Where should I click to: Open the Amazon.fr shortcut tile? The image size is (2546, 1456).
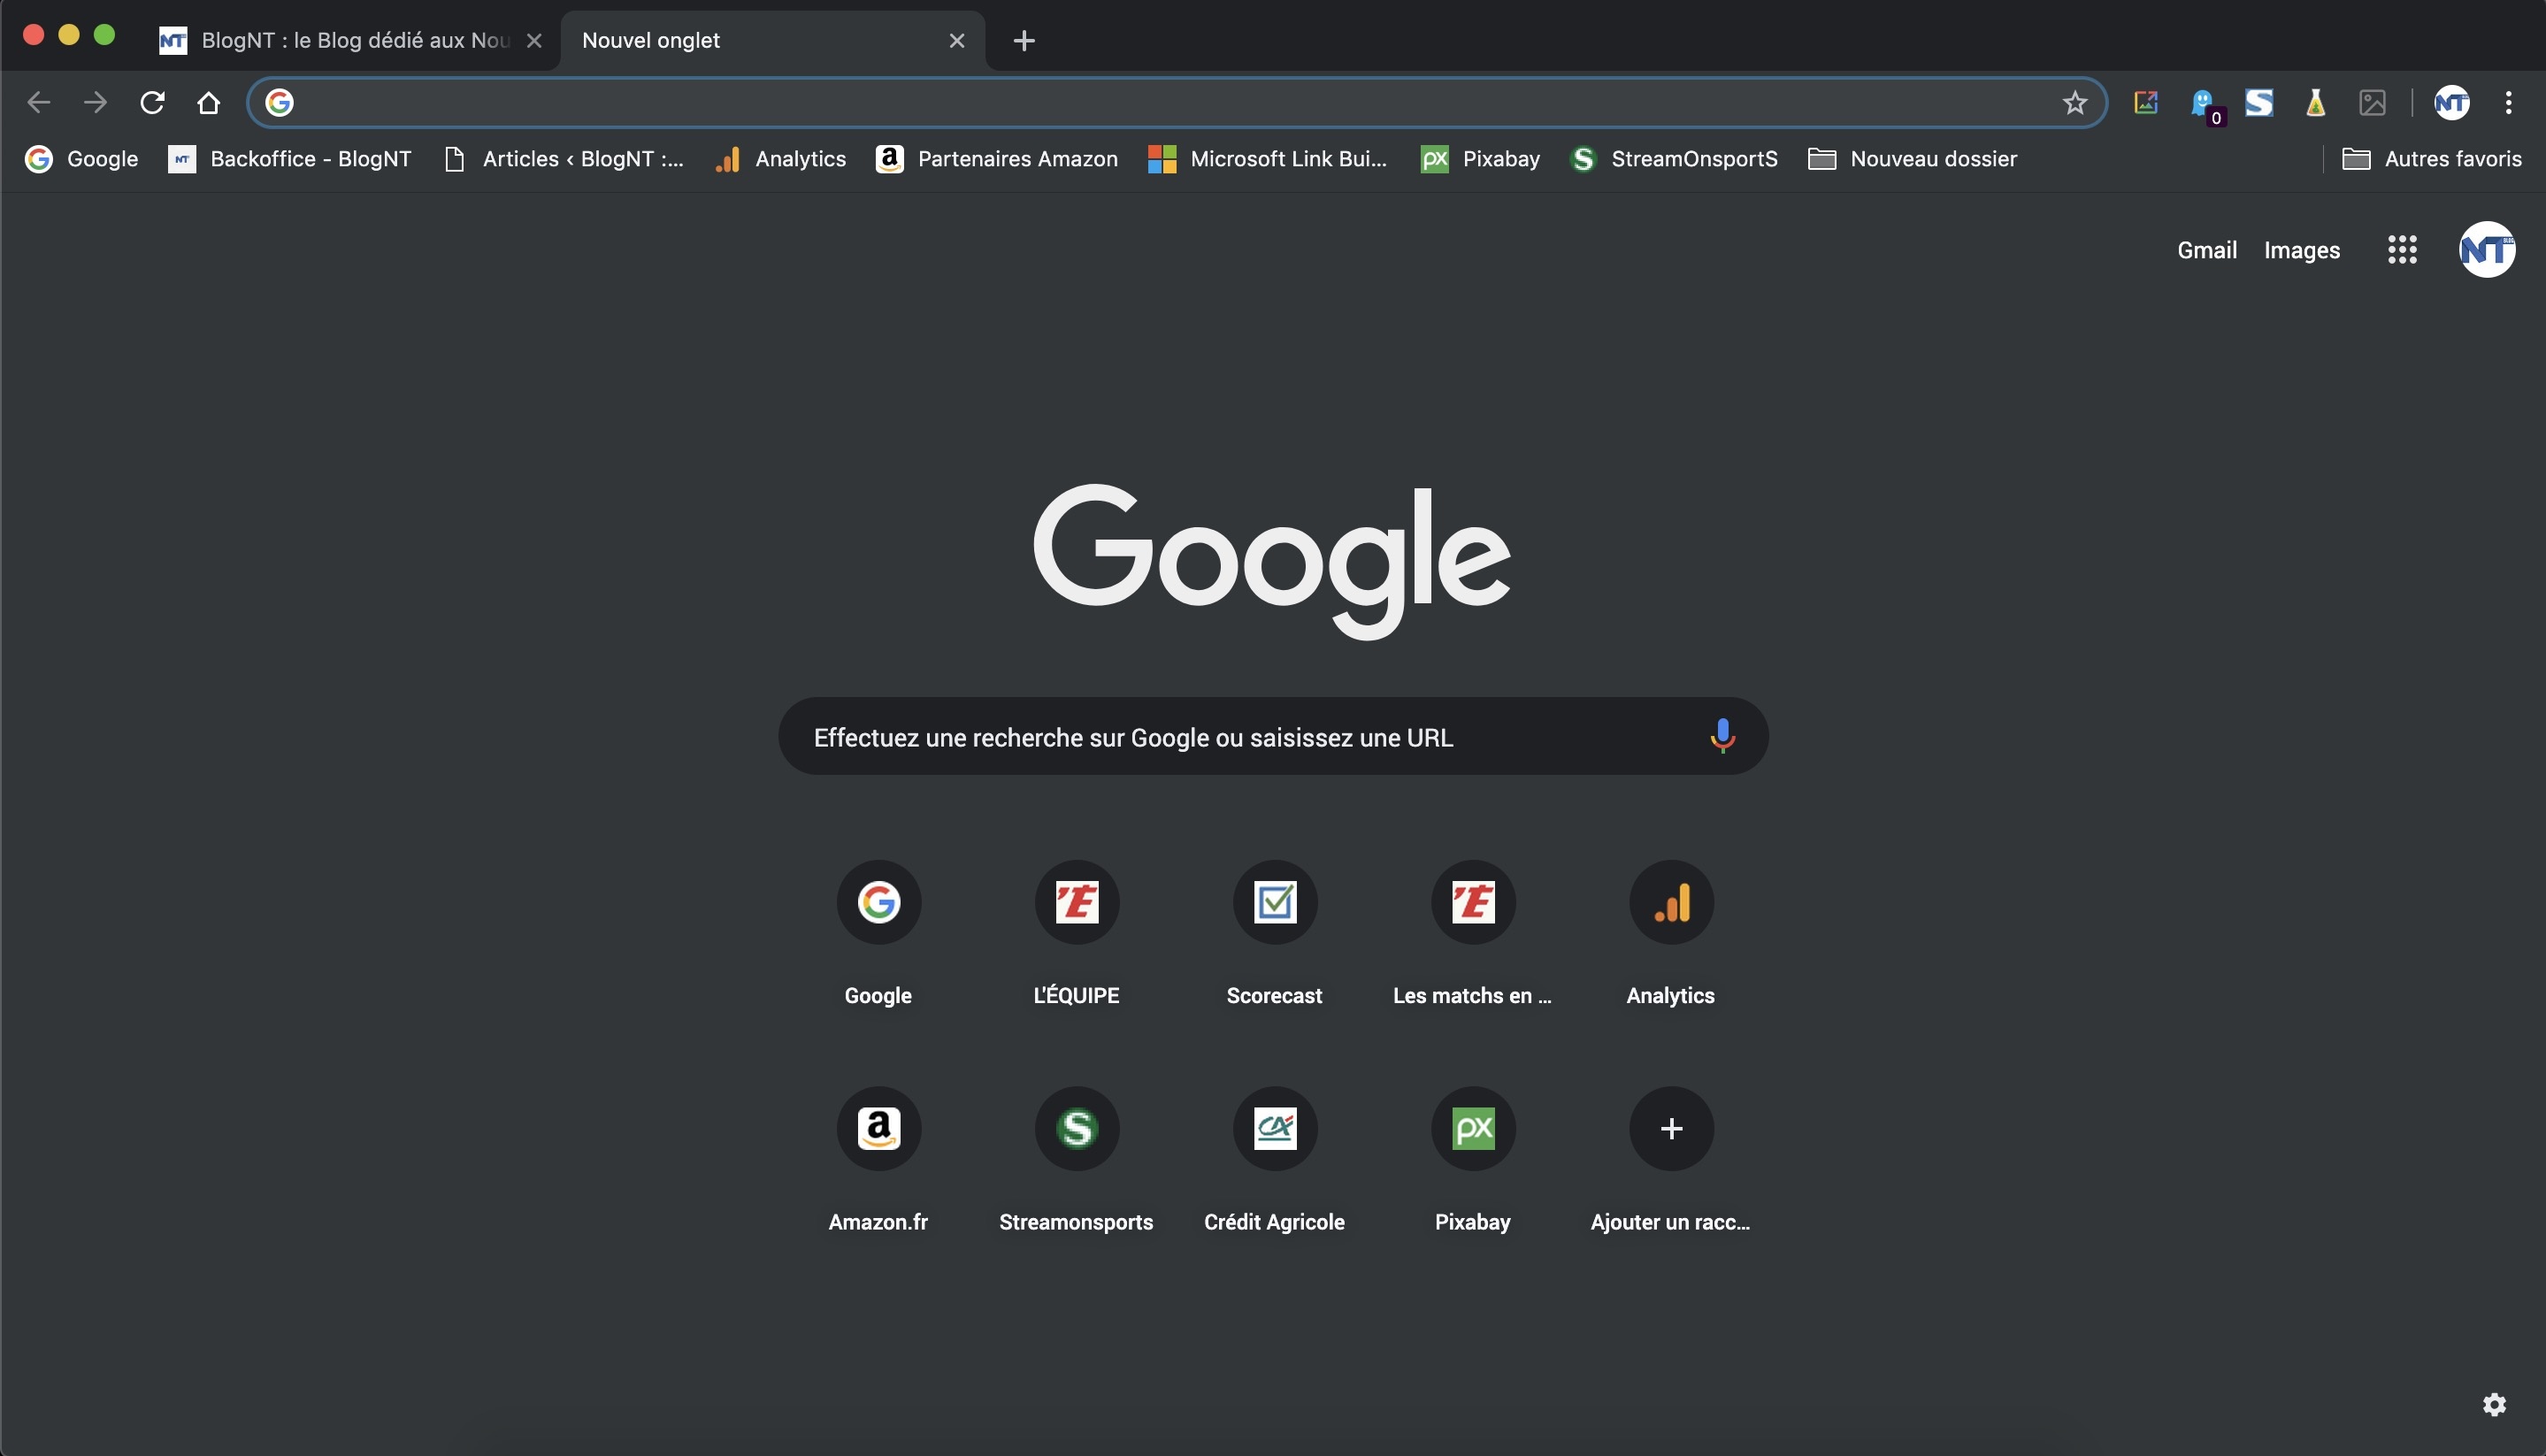[x=878, y=1128]
